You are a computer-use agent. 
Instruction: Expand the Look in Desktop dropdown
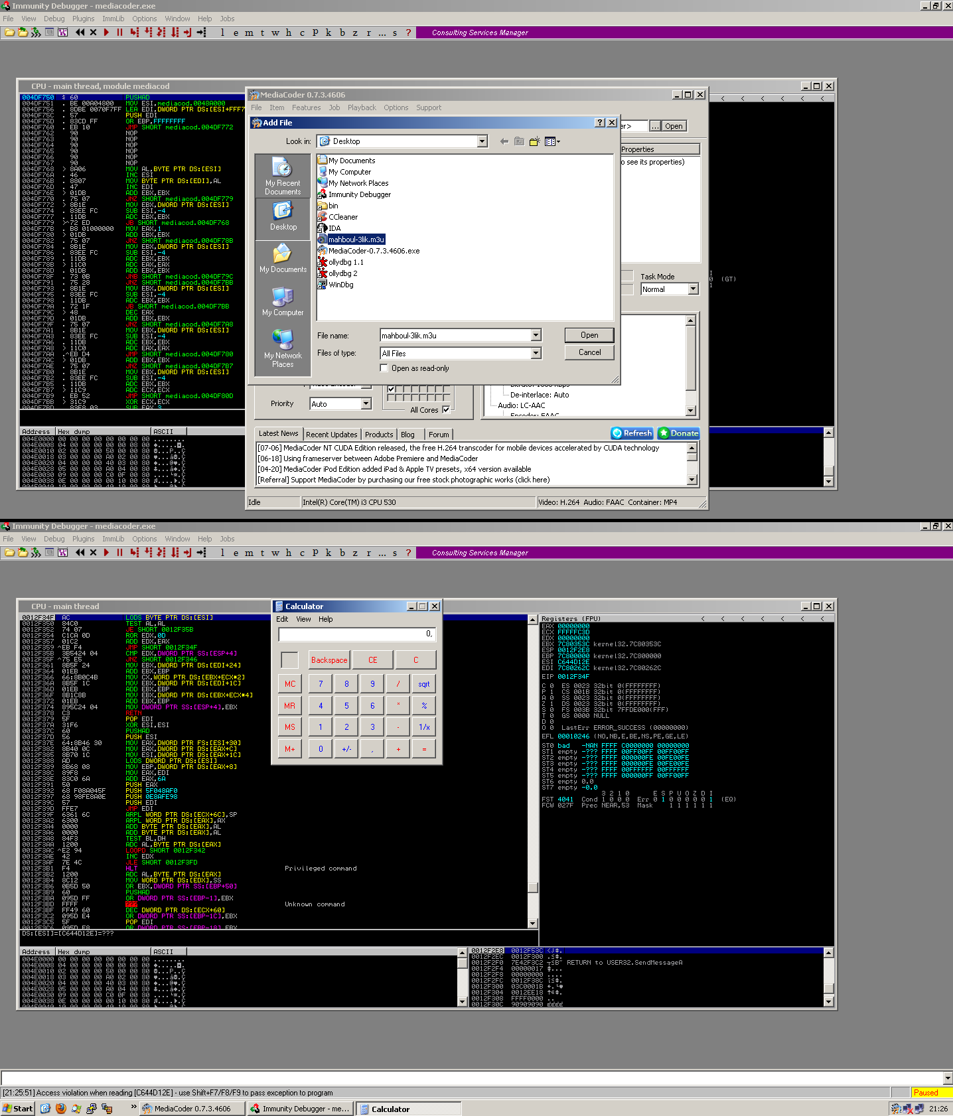482,141
